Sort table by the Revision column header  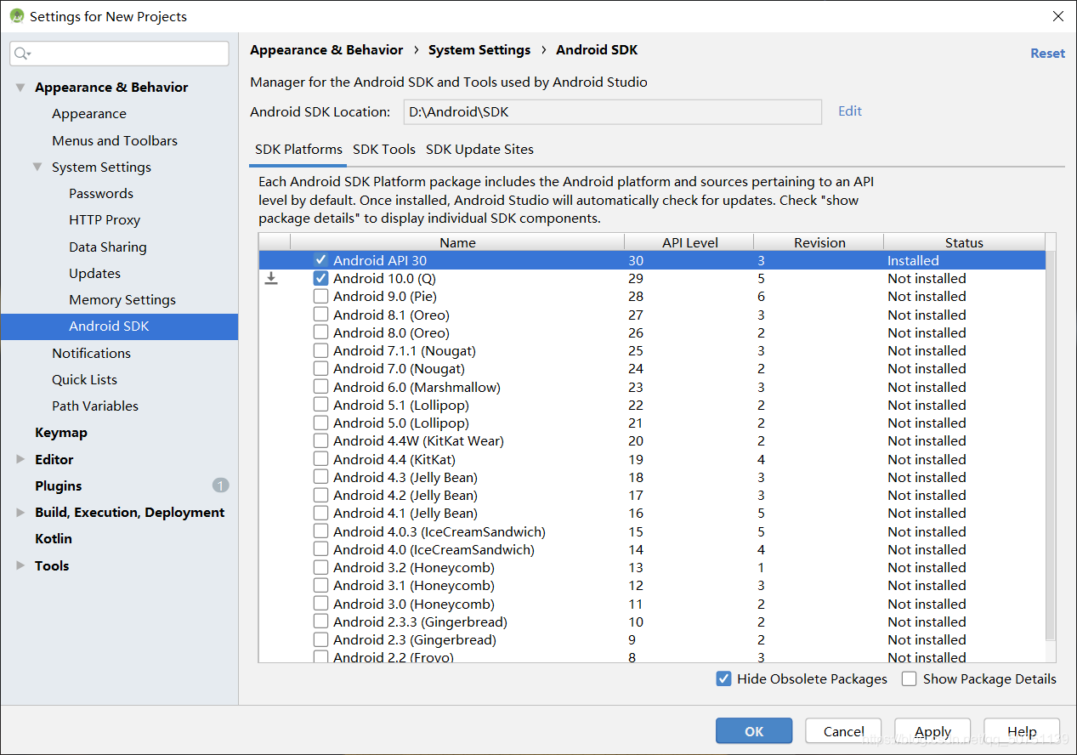819,242
